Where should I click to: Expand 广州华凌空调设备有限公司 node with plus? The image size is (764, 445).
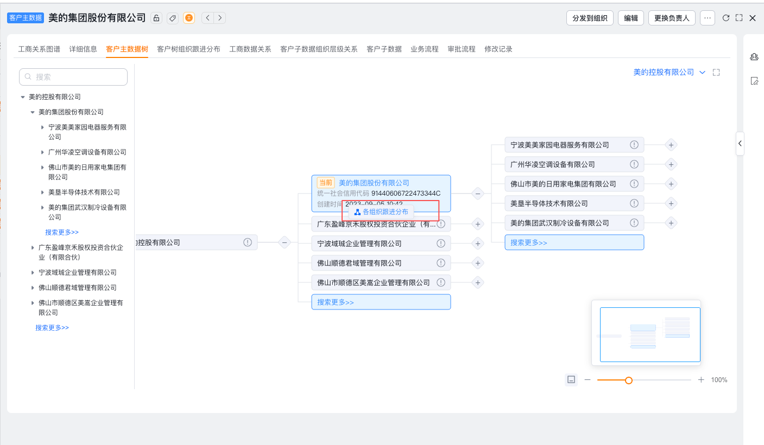(x=671, y=164)
